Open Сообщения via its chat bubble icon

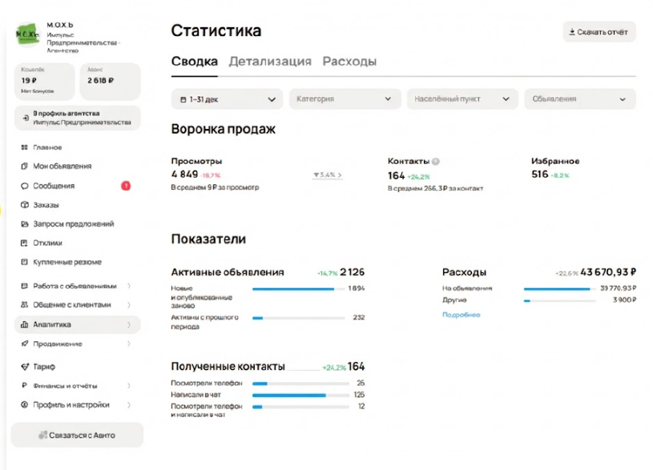tap(25, 186)
